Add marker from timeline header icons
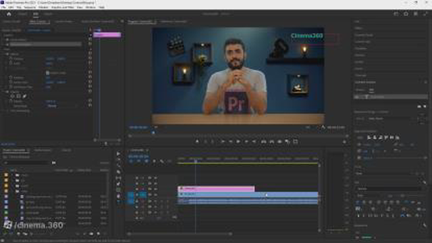Image resolution: width=432 pixels, height=243 pixels. (x=155, y=161)
